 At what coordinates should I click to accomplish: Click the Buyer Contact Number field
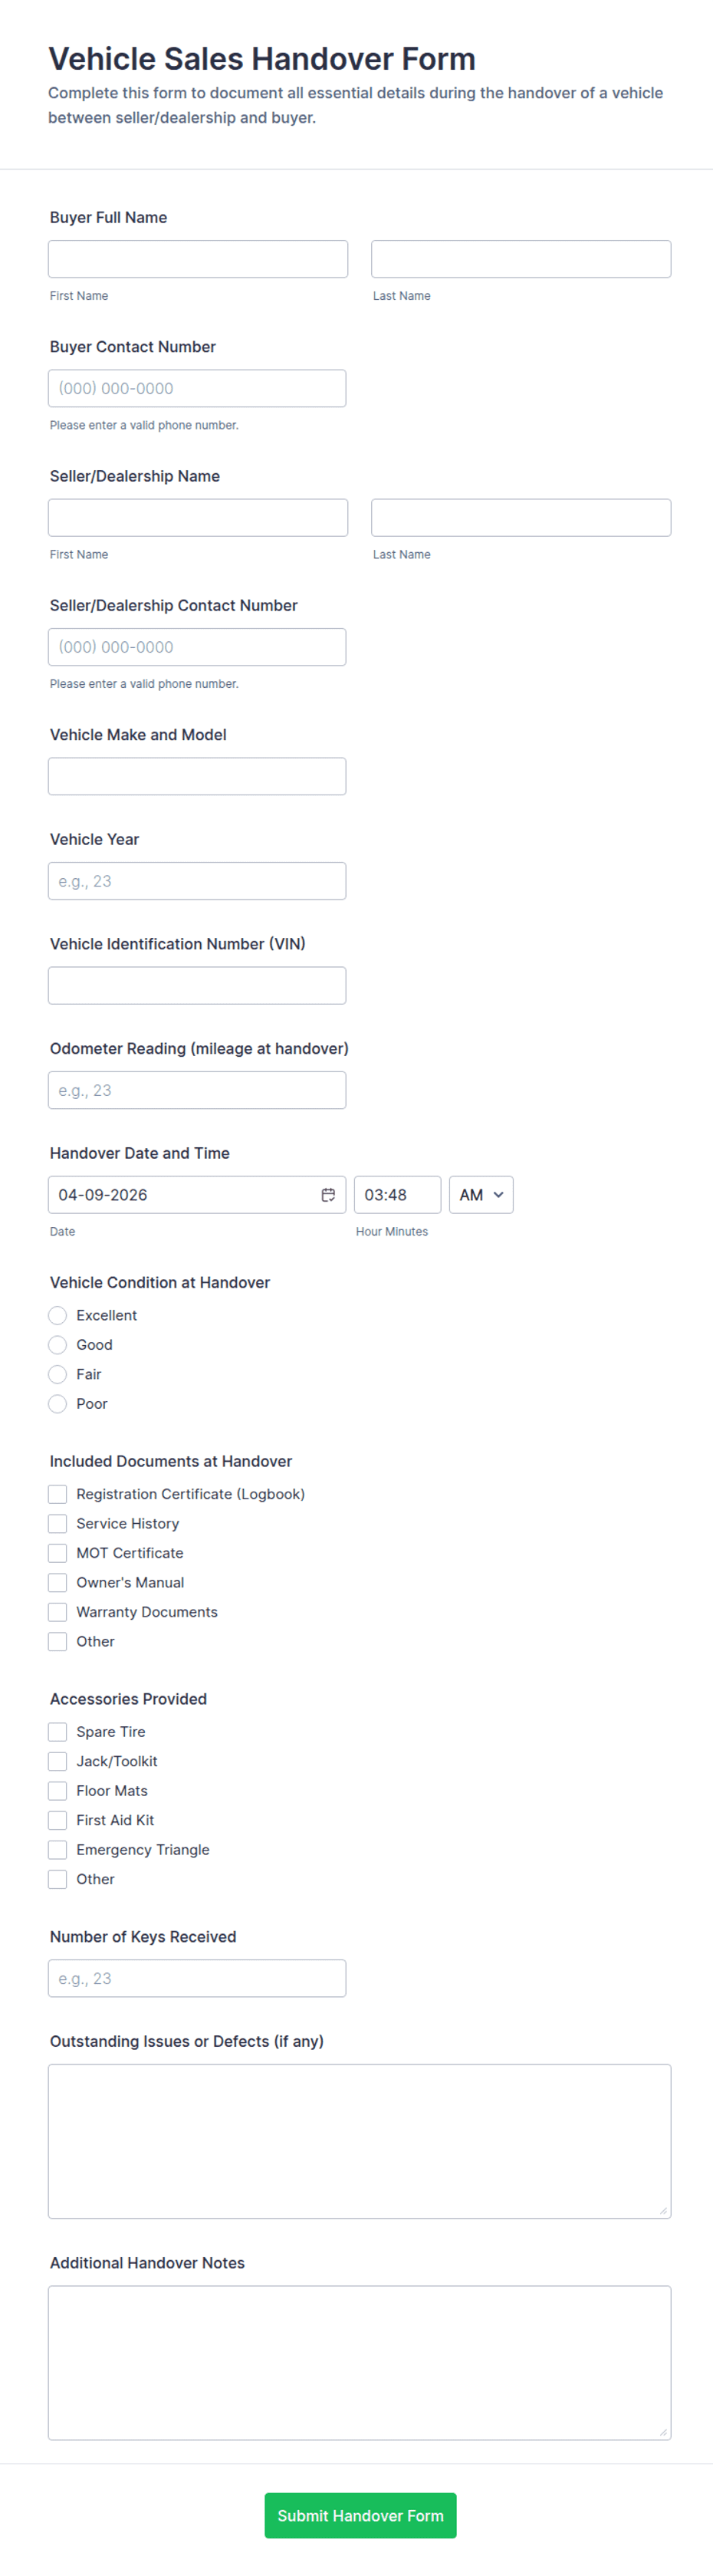click(x=197, y=388)
